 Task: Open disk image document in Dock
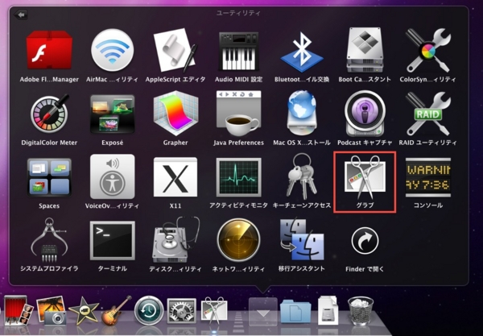[x=328, y=309]
